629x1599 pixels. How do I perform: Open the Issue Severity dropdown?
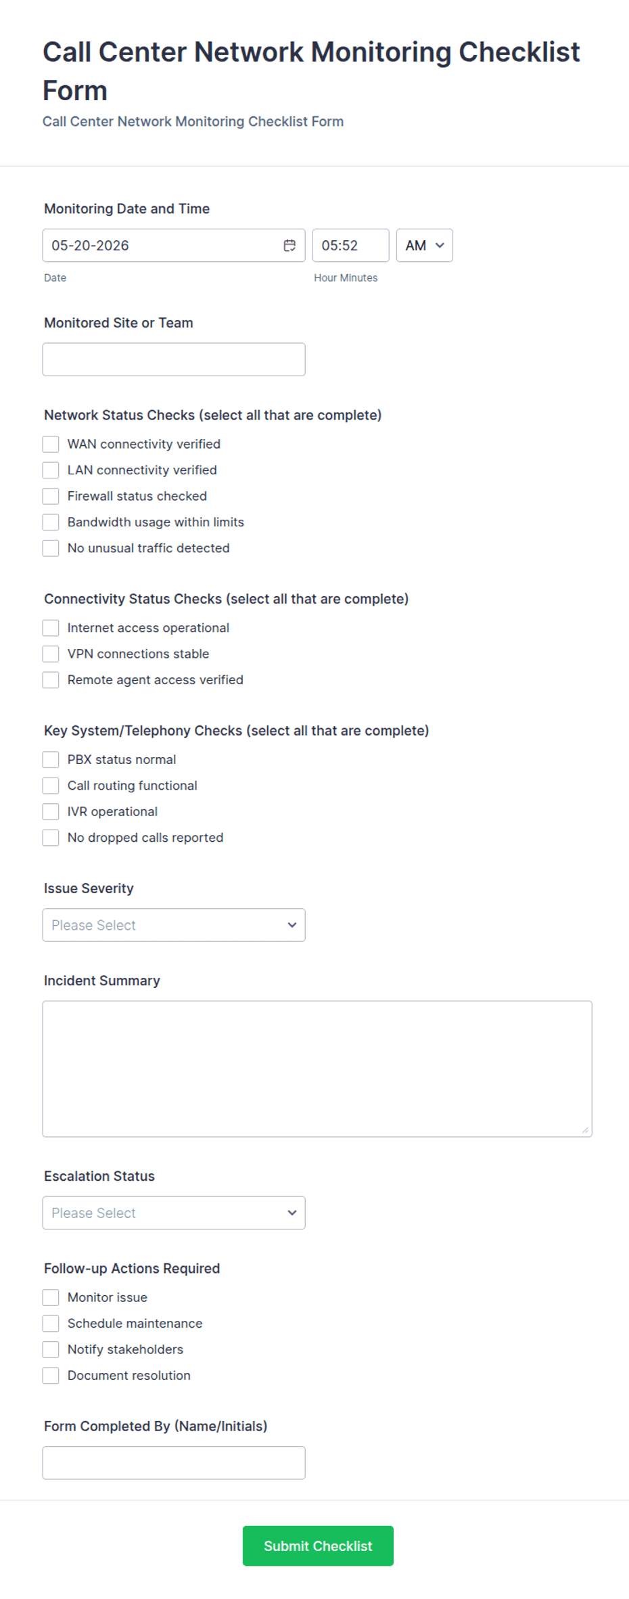pyautogui.click(x=174, y=925)
